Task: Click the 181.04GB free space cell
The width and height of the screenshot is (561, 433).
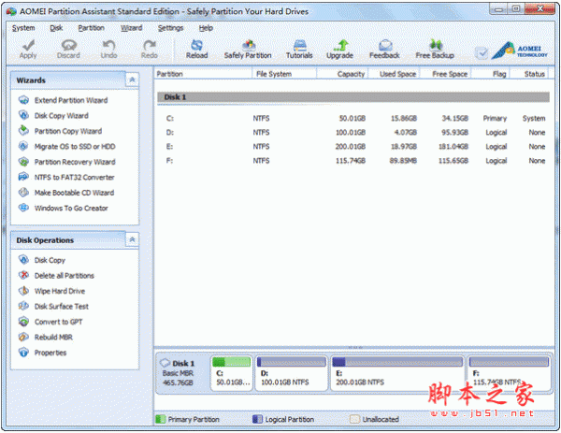Action: coord(453,147)
